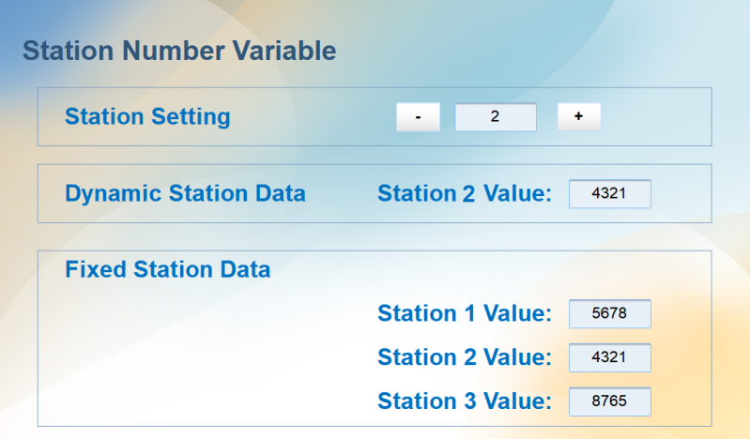Select the Station Setting number field
Image resolution: width=750 pixels, height=439 pixels.
pyautogui.click(x=496, y=117)
